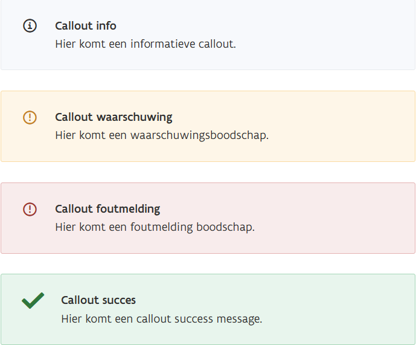Click the word 'waarschuwingsboodschap' in the warning callout
This screenshot has width=416, height=345.
coord(199,135)
